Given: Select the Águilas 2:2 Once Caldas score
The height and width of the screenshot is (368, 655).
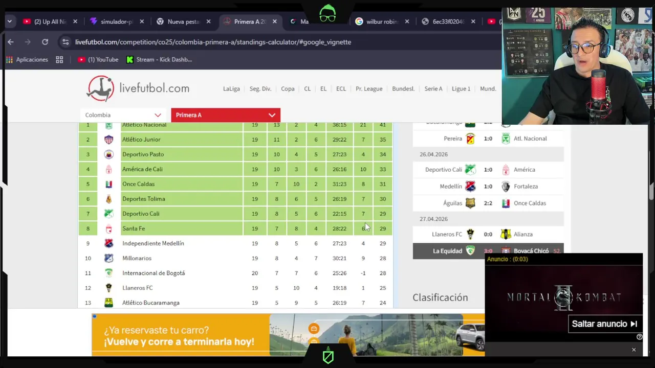Looking at the screenshot, I should point(488,203).
